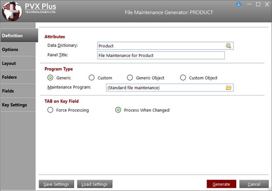Minimize the File Maintenance Generator window
Screen dimensions: 272x191
[248, 4]
